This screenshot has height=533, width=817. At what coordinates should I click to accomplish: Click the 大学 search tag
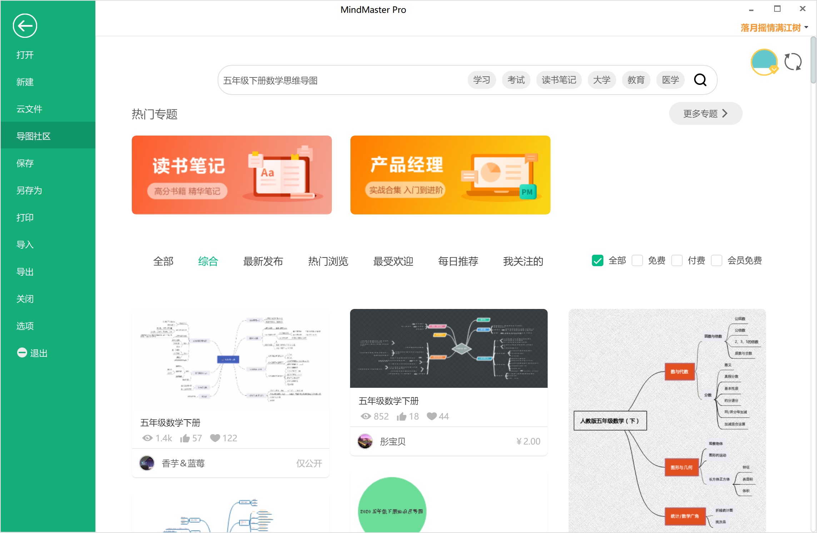coord(602,80)
